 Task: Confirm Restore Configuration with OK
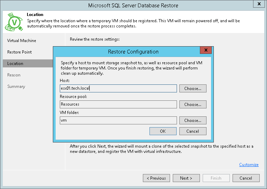pos(163,131)
